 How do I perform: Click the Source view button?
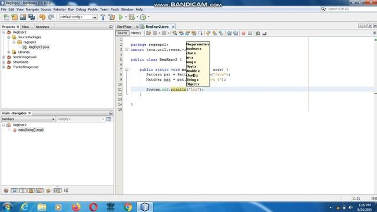point(122,33)
